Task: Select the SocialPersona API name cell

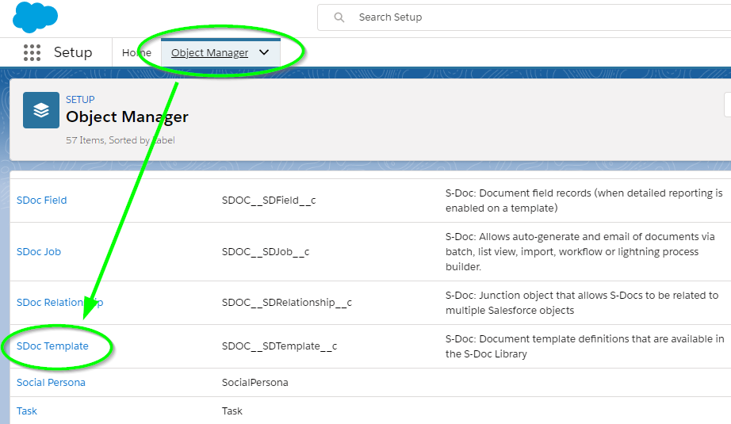Action: tap(255, 383)
